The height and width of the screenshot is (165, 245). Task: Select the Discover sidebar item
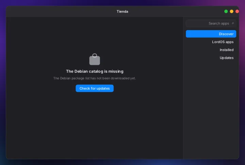pyautogui.click(x=211, y=34)
